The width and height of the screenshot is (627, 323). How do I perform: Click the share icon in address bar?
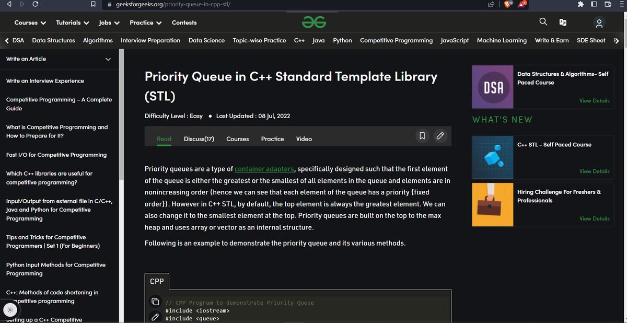pyautogui.click(x=491, y=4)
